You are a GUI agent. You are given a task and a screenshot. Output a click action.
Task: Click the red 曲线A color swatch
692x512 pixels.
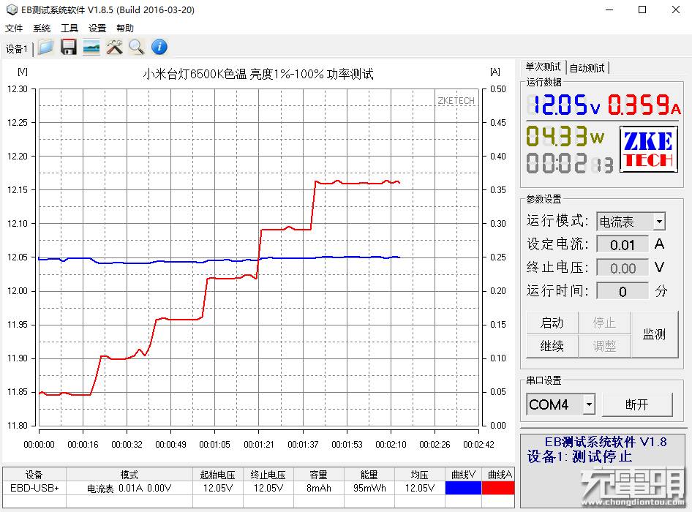[x=498, y=488]
